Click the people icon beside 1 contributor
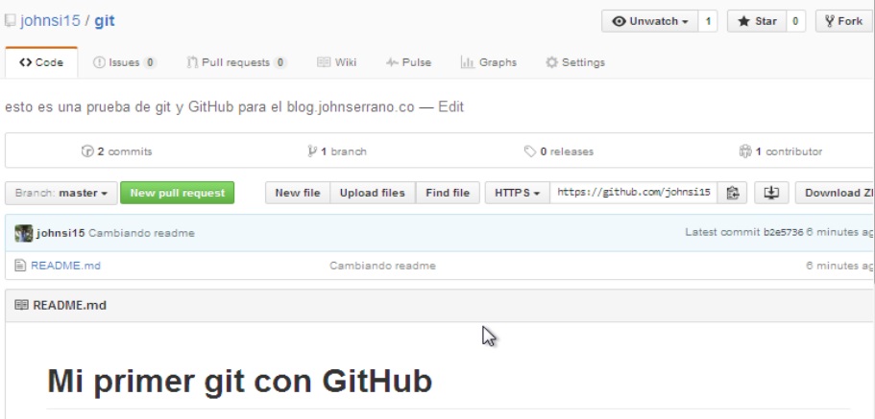The image size is (875, 419). [x=745, y=151]
